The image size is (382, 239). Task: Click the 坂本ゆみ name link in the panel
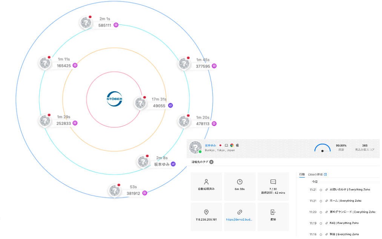point(211,145)
